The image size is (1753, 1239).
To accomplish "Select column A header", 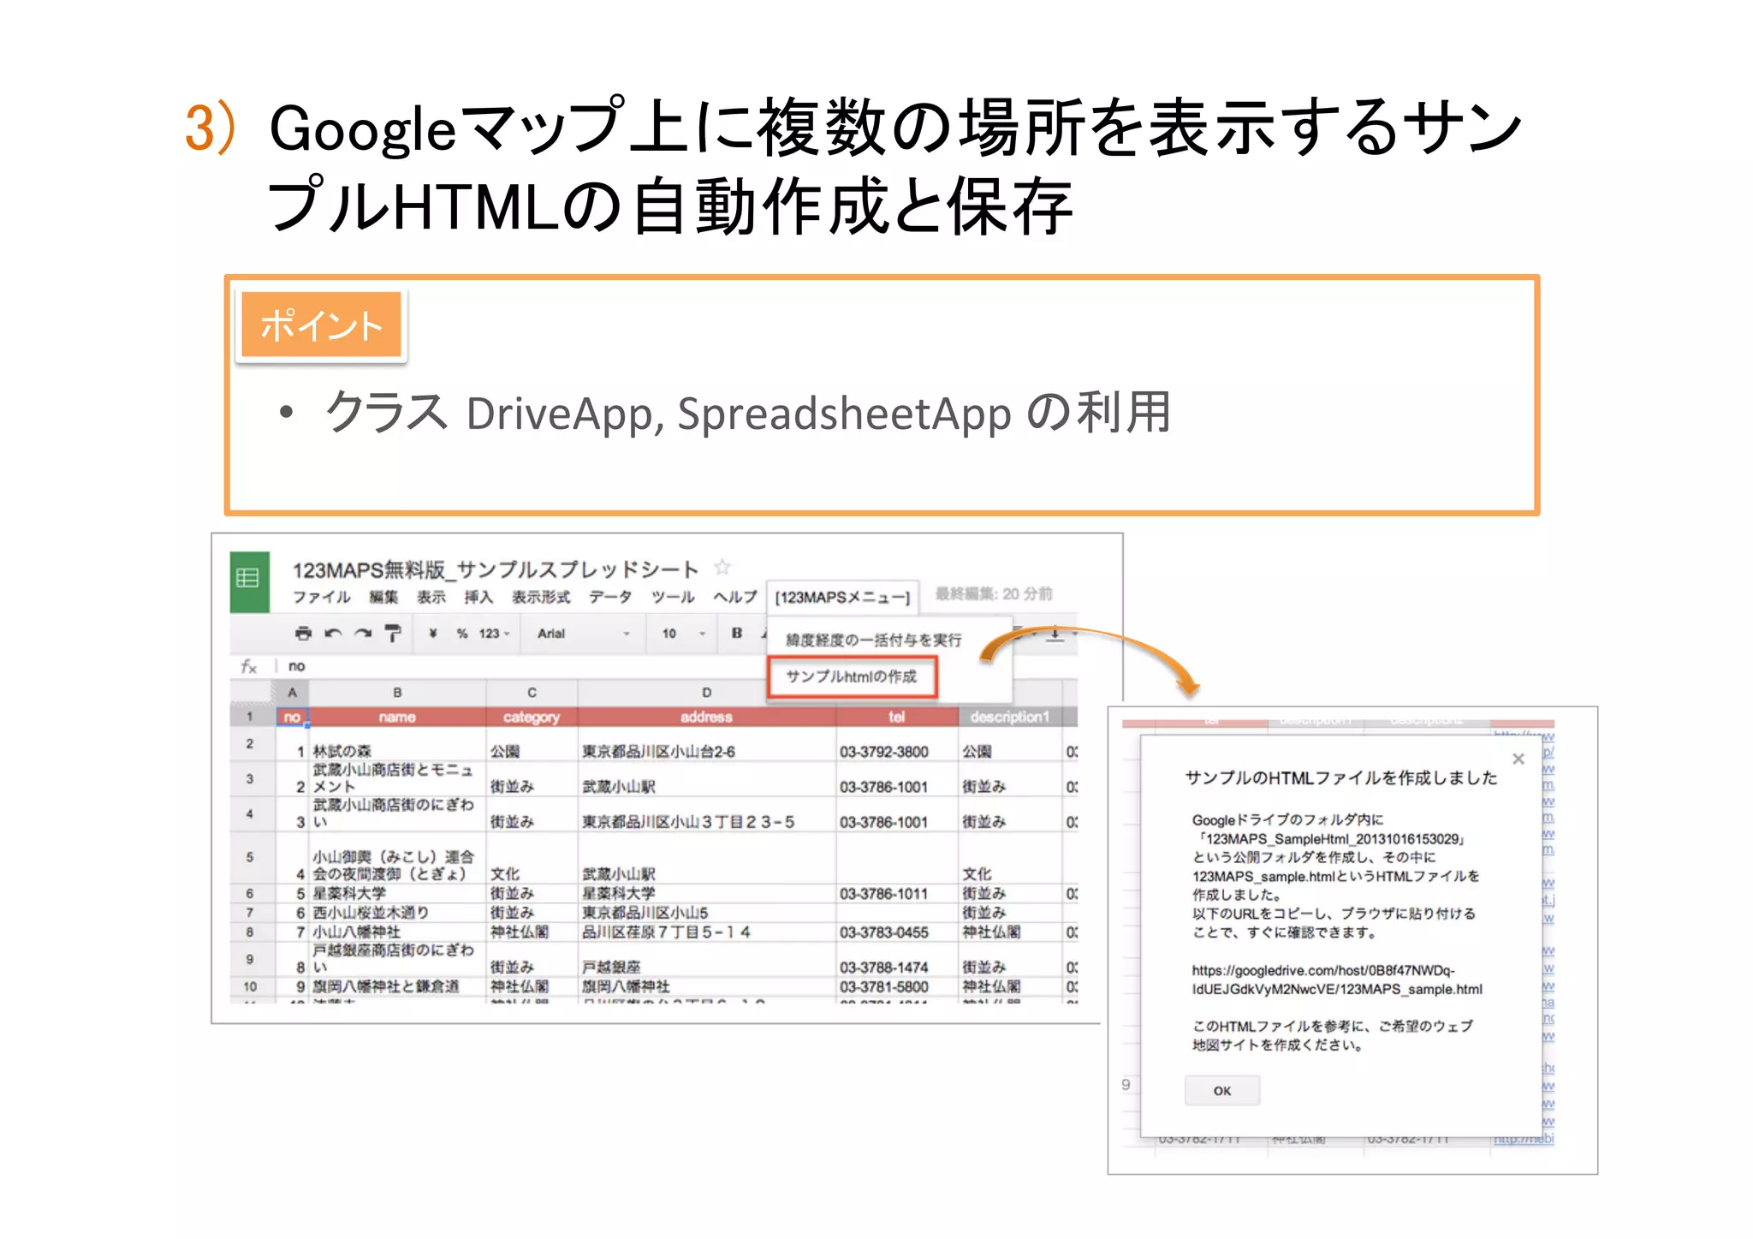I will coord(291,692).
